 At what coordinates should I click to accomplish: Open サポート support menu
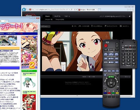point(67,16)
